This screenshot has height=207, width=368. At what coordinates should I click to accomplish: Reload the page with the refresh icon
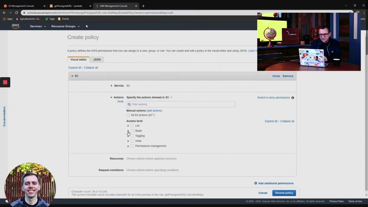(x=16, y=13)
